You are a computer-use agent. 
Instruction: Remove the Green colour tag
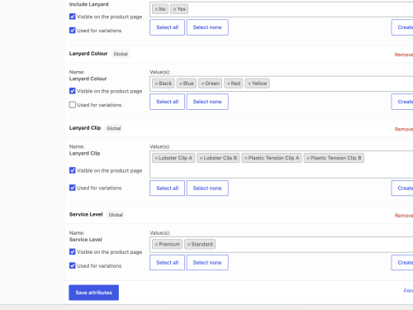[x=202, y=83]
